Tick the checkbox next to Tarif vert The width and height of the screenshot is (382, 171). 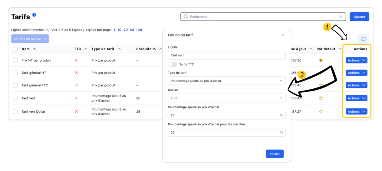(x=16, y=98)
